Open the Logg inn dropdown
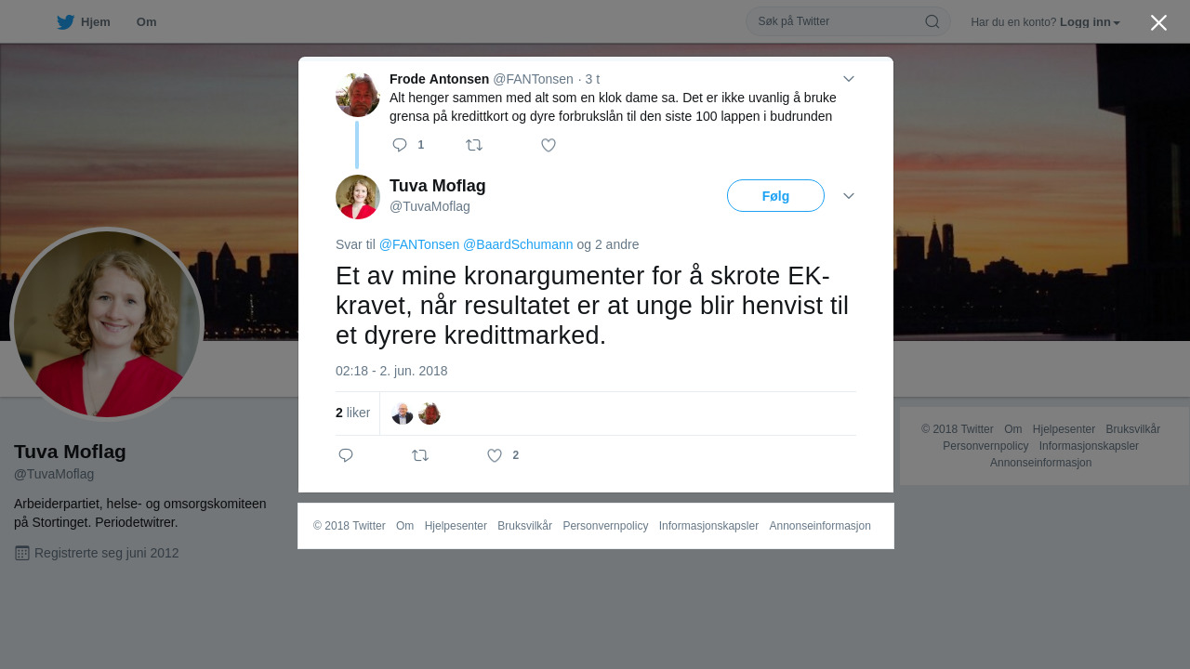Viewport: 1190px width, 669px height. [x=1090, y=22]
